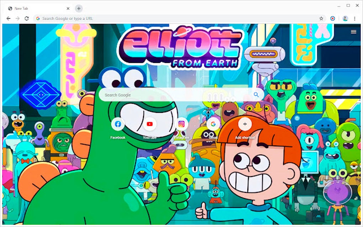Click inside the address bar
This screenshot has width=363, height=227.
(x=107, y=18)
